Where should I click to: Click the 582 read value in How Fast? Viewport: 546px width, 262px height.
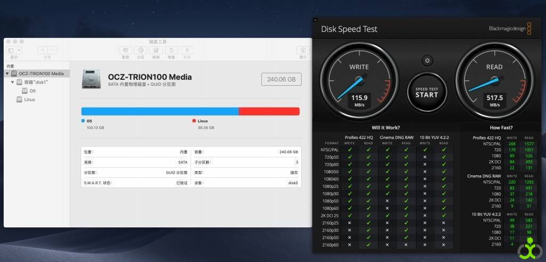click(529, 220)
